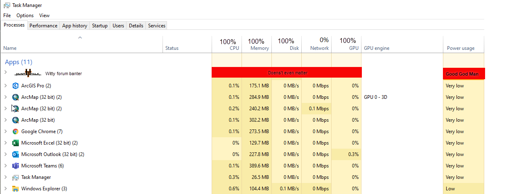Open the Startup tab
This screenshot has width=508, height=194.
(99, 26)
